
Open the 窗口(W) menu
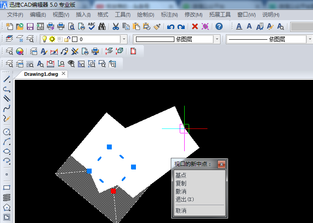tap(246, 15)
